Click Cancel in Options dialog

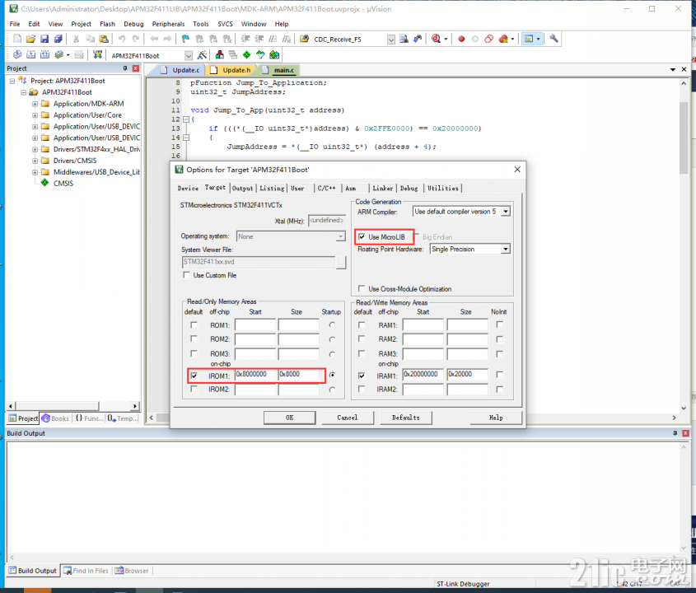click(x=347, y=418)
